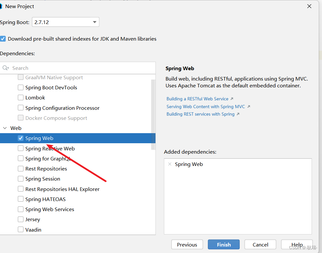Toggle Download pre-built shared indexes checkbox
Image resolution: width=322 pixels, height=253 pixels.
tap(3, 39)
